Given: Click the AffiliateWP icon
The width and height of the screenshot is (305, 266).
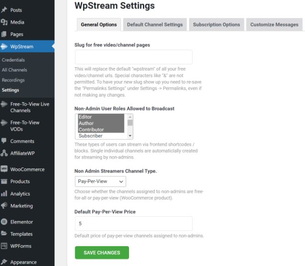Looking at the screenshot, I should pyautogui.click(x=4, y=153).
